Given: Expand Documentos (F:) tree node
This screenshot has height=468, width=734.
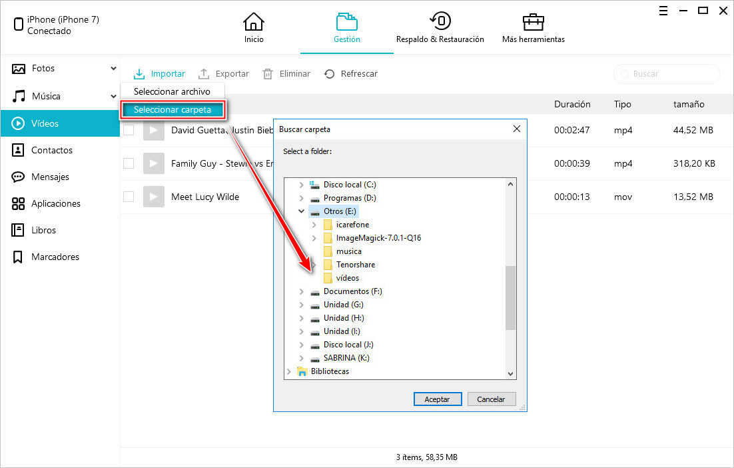Looking at the screenshot, I should click(x=302, y=291).
